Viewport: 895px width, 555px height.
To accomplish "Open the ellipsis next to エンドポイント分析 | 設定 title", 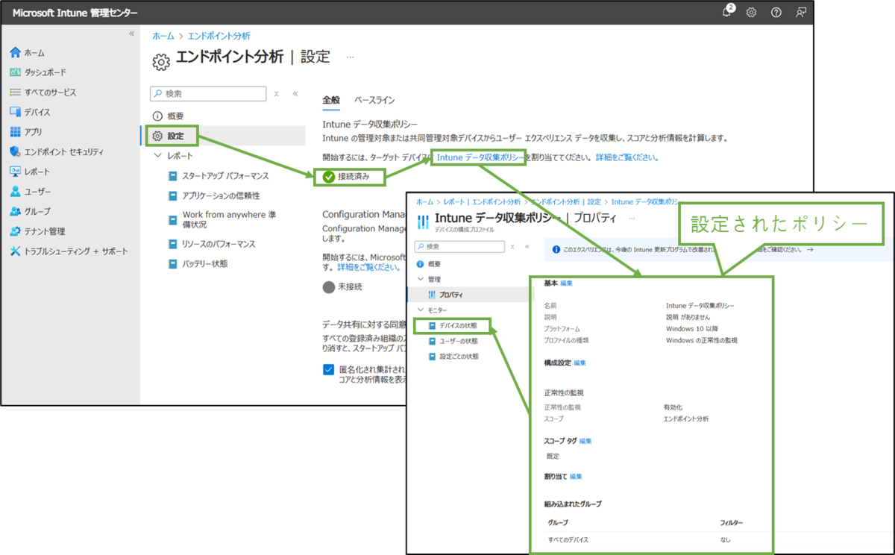I will pyautogui.click(x=351, y=57).
